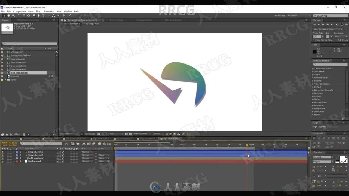This screenshot has width=349, height=196.
Task: Hide the Background layer with eye icon
Action: (2, 161)
